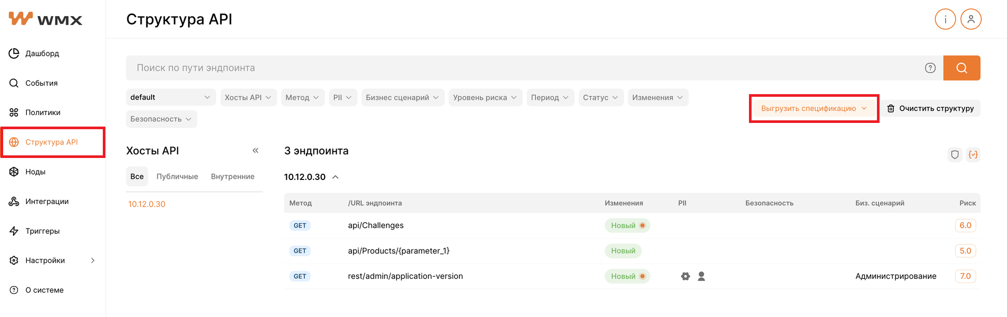1007x317 pixels.
Task: Select host 10.12.0.30 in hosts list
Action: tap(147, 204)
